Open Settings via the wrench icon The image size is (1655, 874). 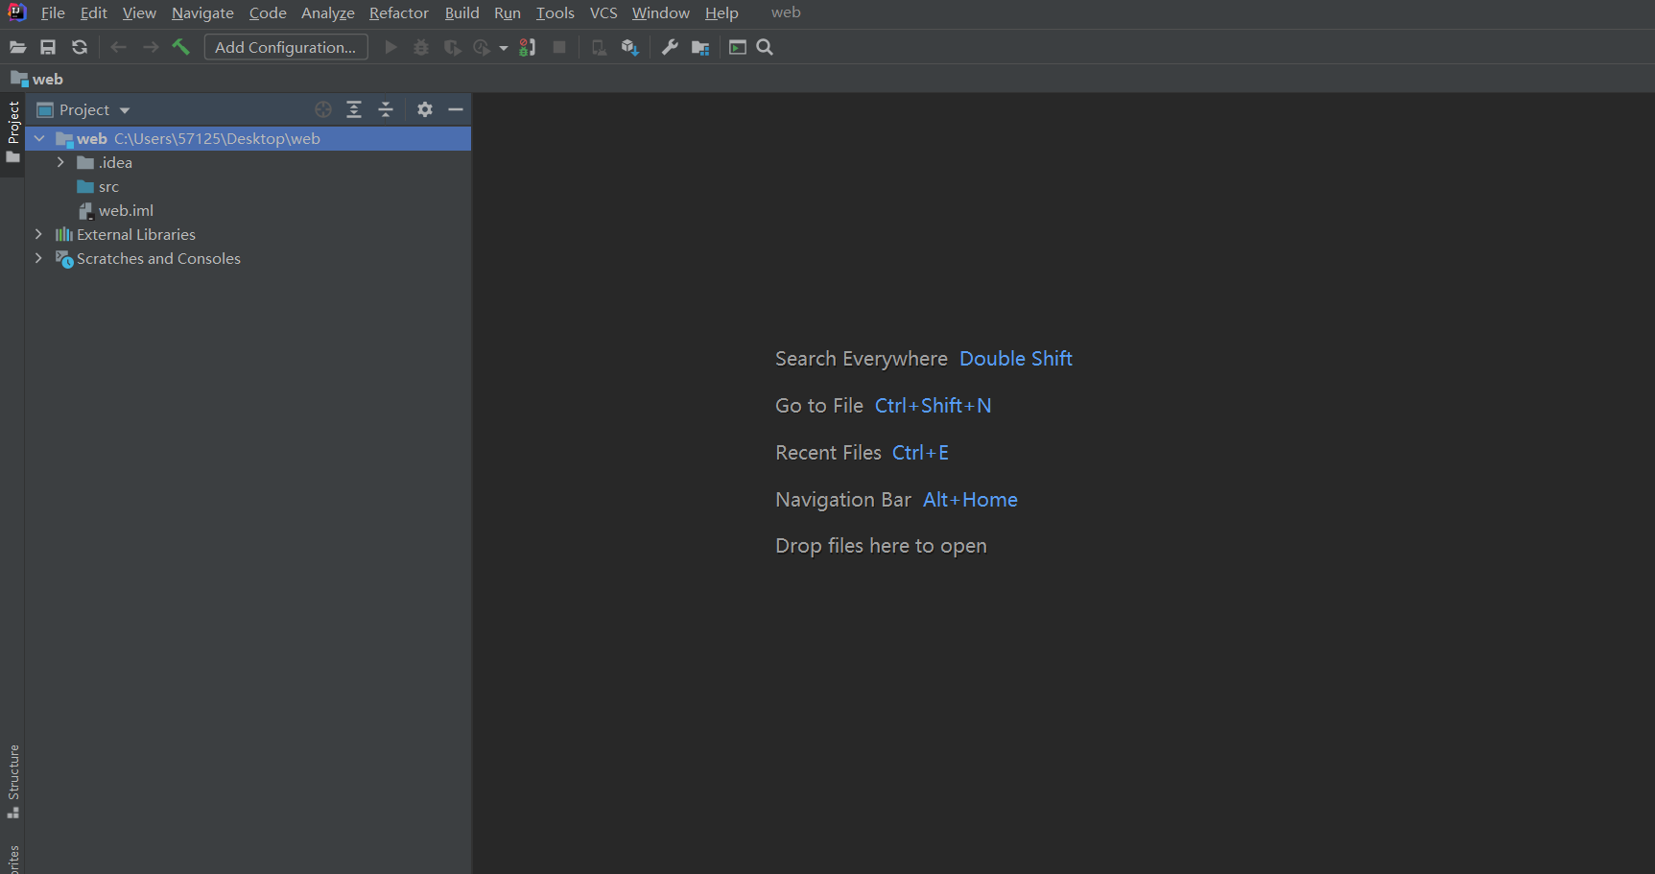click(670, 47)
